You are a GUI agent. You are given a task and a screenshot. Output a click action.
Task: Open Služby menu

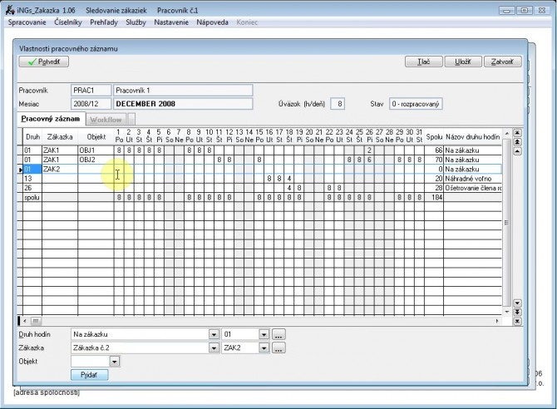[x=136, y=22]
